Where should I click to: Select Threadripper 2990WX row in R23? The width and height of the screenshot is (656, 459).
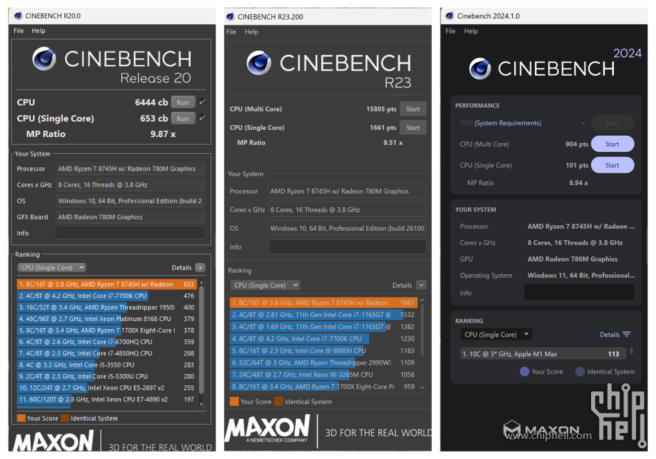323,363
